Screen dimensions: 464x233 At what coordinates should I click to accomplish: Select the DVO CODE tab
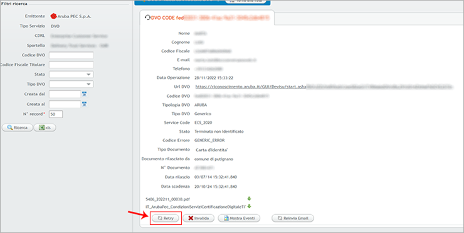click(207, 18)
